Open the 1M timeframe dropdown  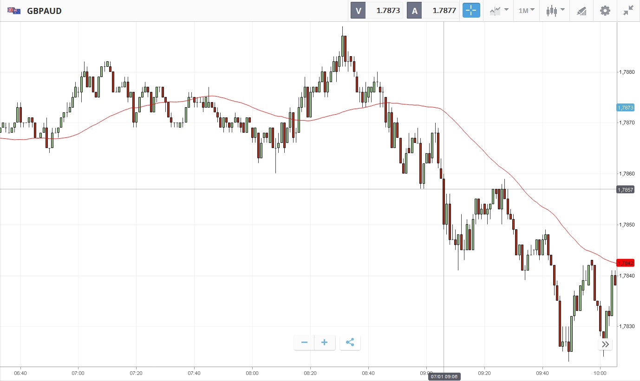pos(526,11)
